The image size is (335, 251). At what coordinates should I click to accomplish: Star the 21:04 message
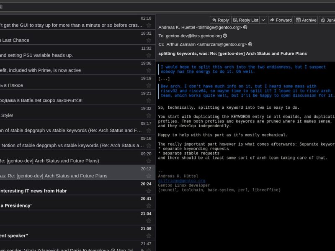coord(149,221)
